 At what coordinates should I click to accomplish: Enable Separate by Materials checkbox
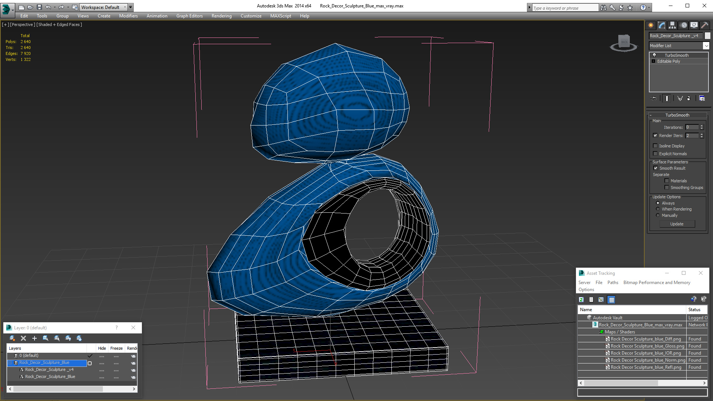pyautogui.click(x=667, y=181)
